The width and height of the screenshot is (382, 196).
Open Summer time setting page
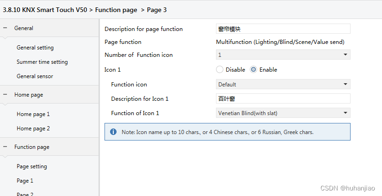point(42,62)
